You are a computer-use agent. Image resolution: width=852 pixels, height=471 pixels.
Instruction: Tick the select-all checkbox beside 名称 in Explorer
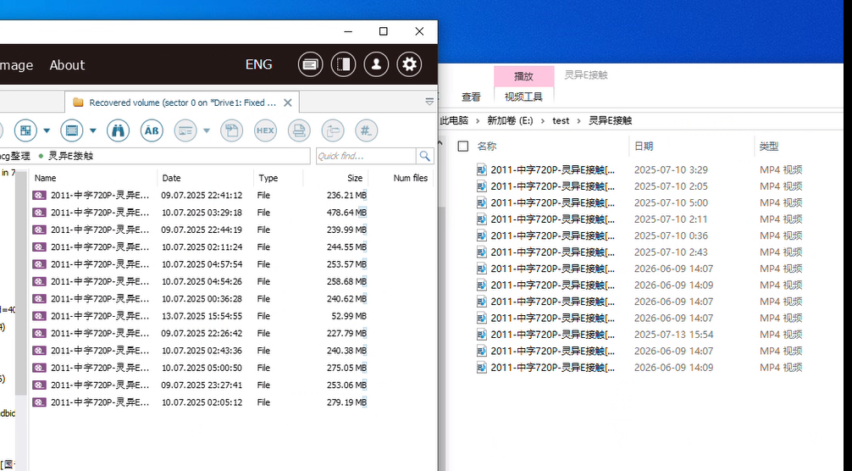(x=463, y=147)
